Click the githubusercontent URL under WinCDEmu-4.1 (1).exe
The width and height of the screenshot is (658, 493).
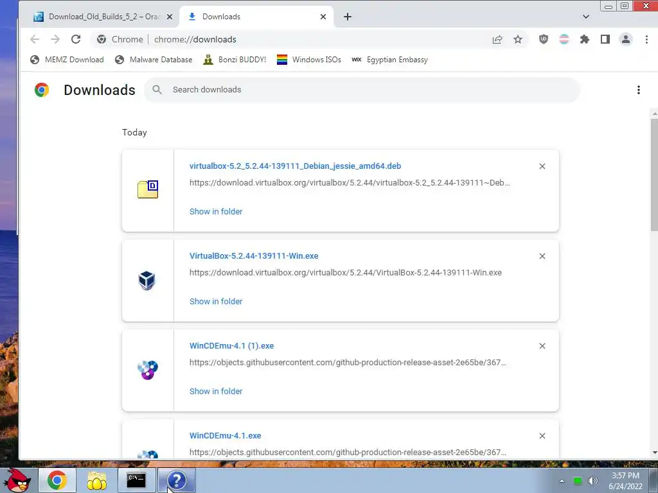[348, 363]
